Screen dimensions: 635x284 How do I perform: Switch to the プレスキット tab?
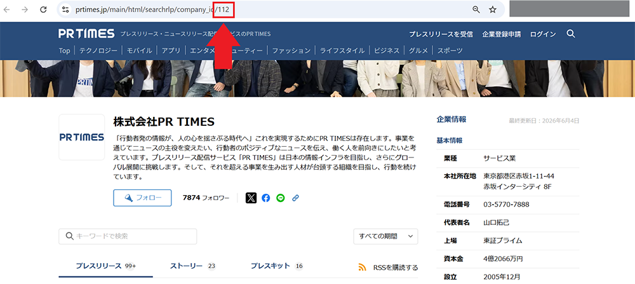(x=277, y=266)
